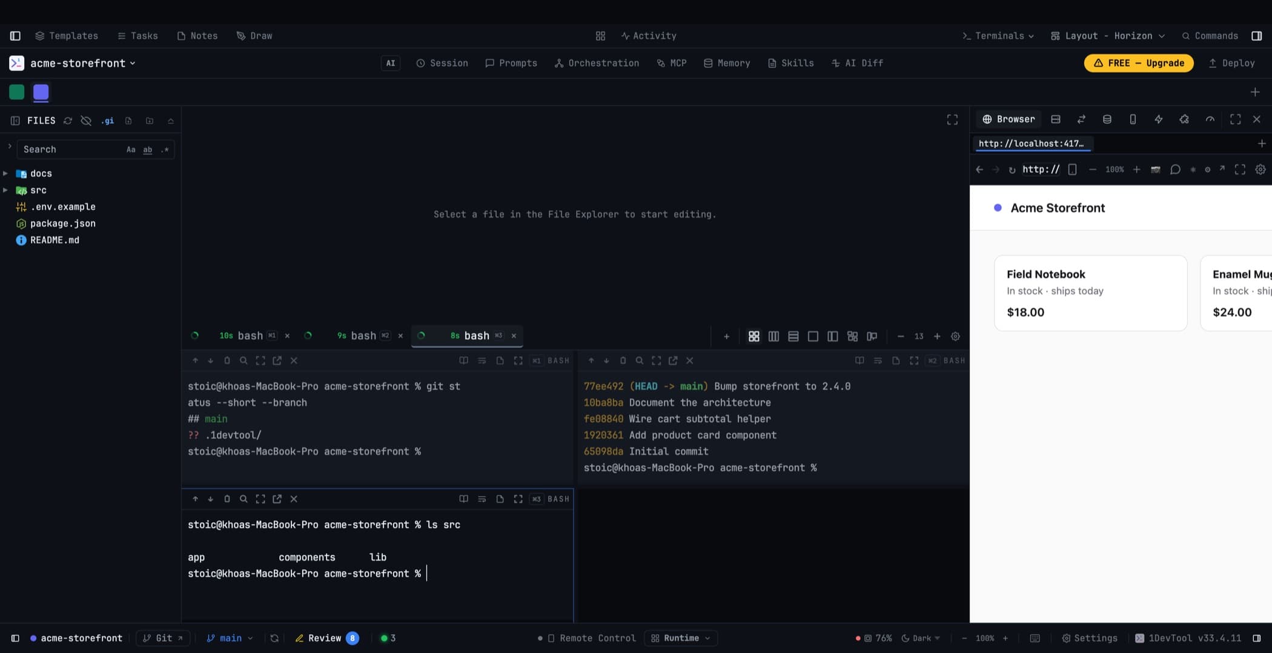Toggle hidden files visibility eye icon
Screen dimensions: 1272x653
point(86,121)
